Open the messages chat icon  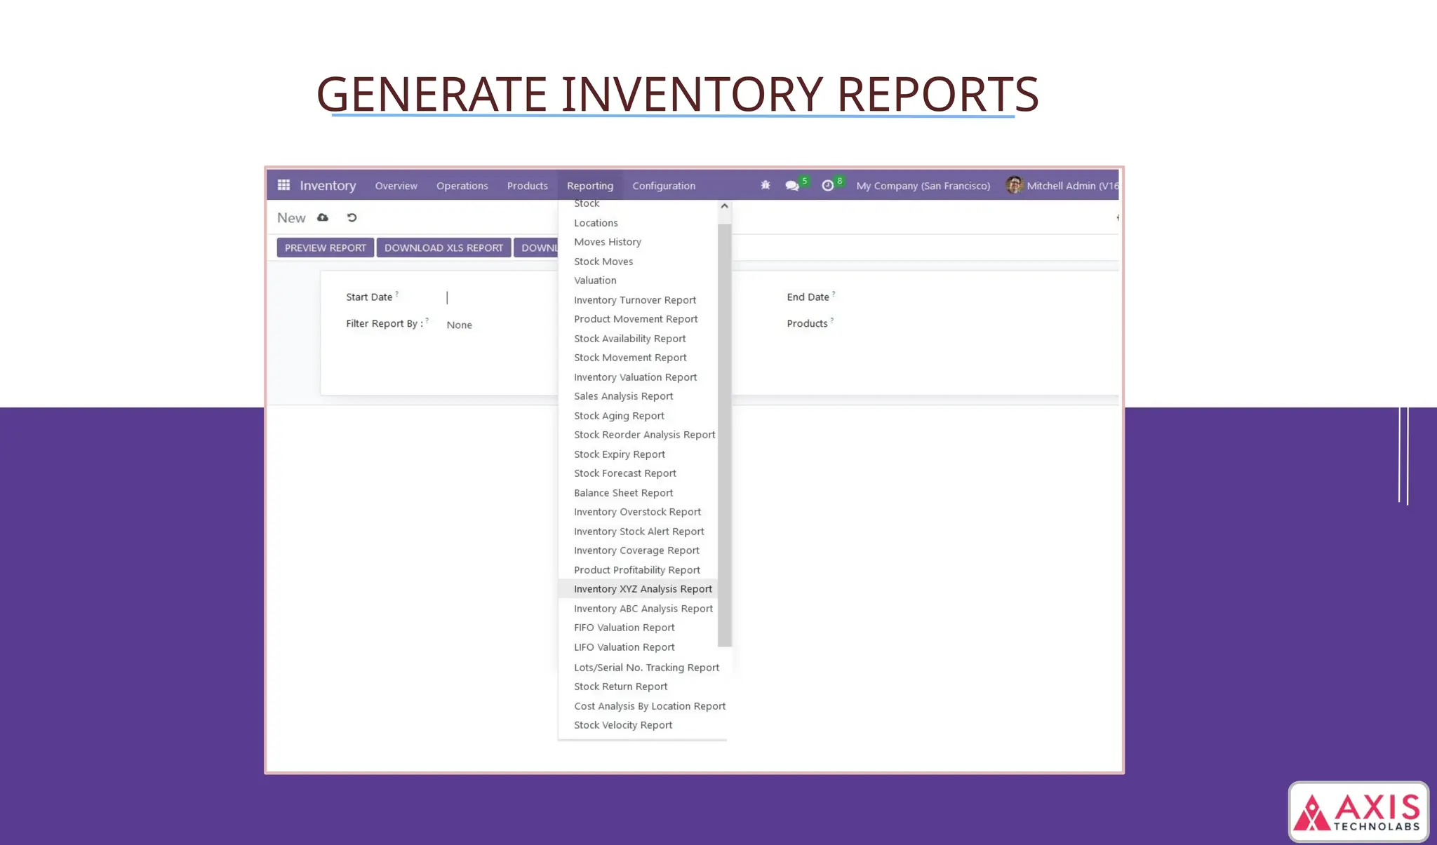(x=792, y=186)
